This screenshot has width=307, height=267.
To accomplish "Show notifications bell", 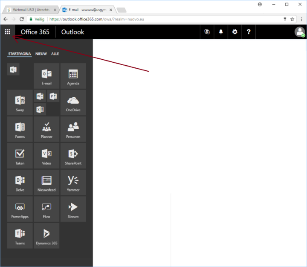I will point(221,32).
